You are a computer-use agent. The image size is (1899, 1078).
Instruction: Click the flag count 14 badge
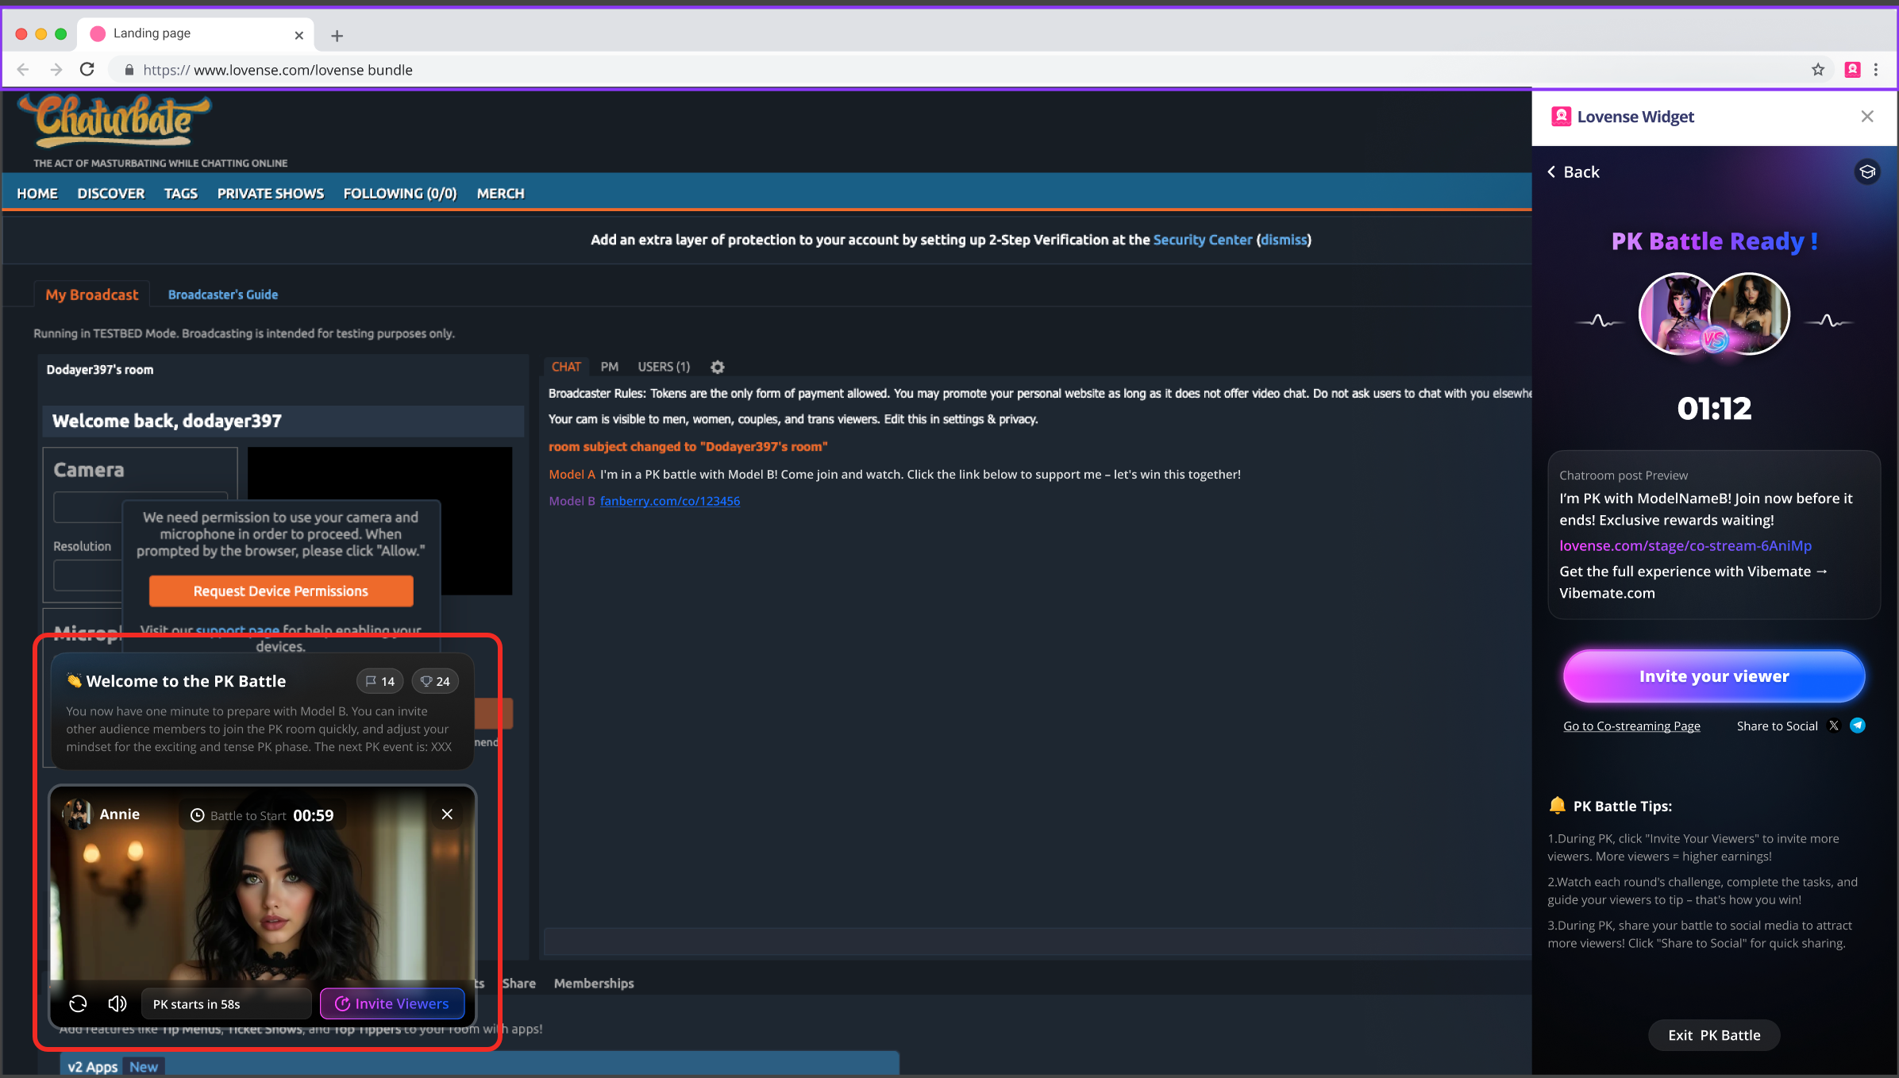[380, 681]
